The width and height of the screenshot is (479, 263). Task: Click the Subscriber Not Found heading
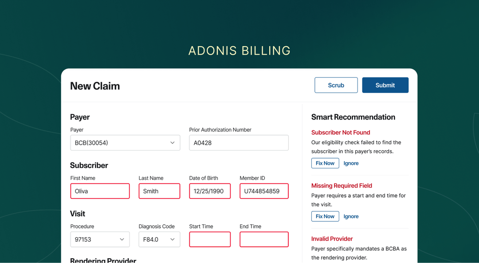[341, 132]
